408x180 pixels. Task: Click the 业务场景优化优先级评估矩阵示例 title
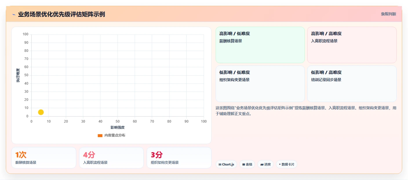pyautogui.click(x=61, y=14)
